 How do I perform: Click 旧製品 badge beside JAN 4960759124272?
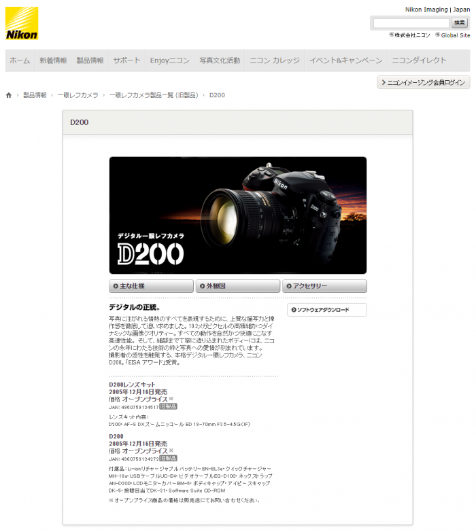click(168, 459)
